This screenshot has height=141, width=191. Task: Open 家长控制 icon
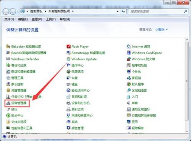point(8,84)
